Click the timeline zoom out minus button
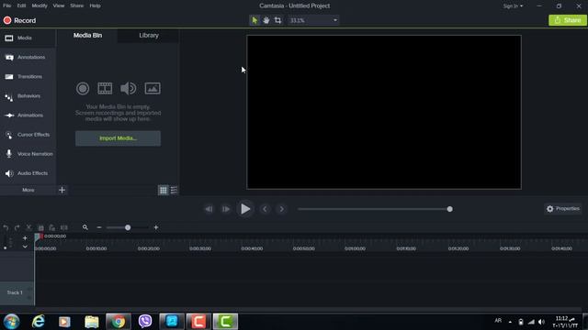The width and height of the screenshot is (588, 330). tap(99, 227)
